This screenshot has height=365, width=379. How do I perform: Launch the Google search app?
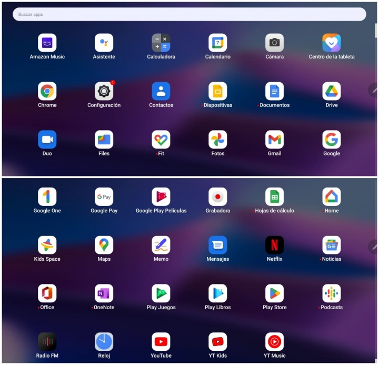coord(332,140)
